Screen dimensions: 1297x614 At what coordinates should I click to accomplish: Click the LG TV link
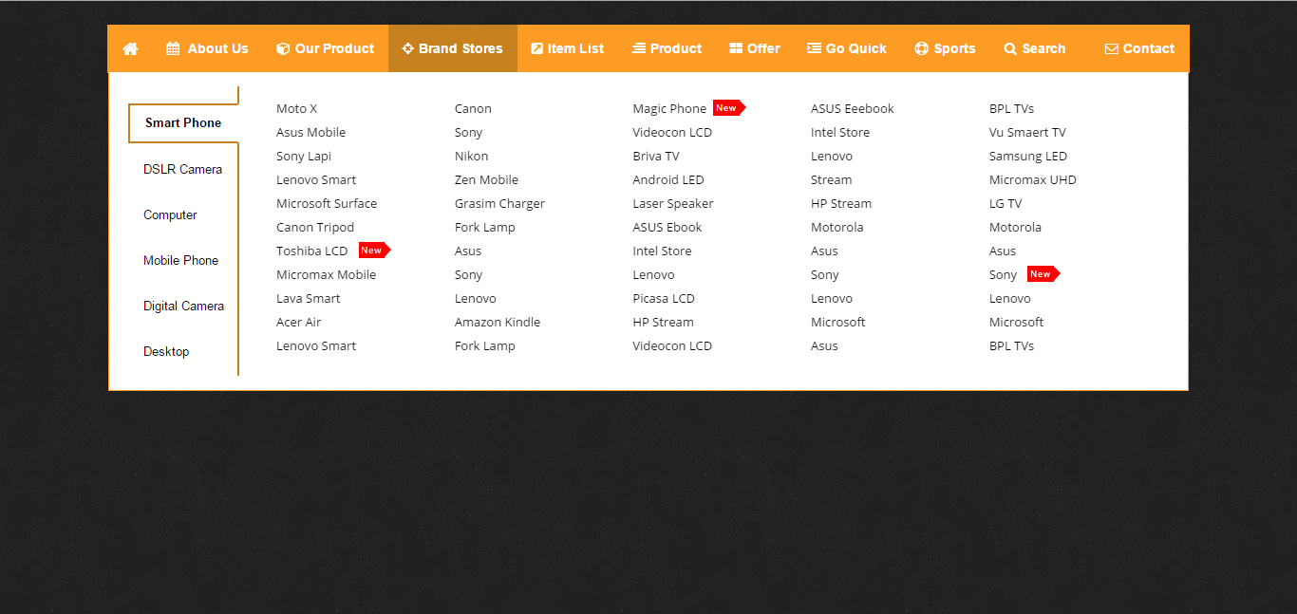(x=1006, y=203)
